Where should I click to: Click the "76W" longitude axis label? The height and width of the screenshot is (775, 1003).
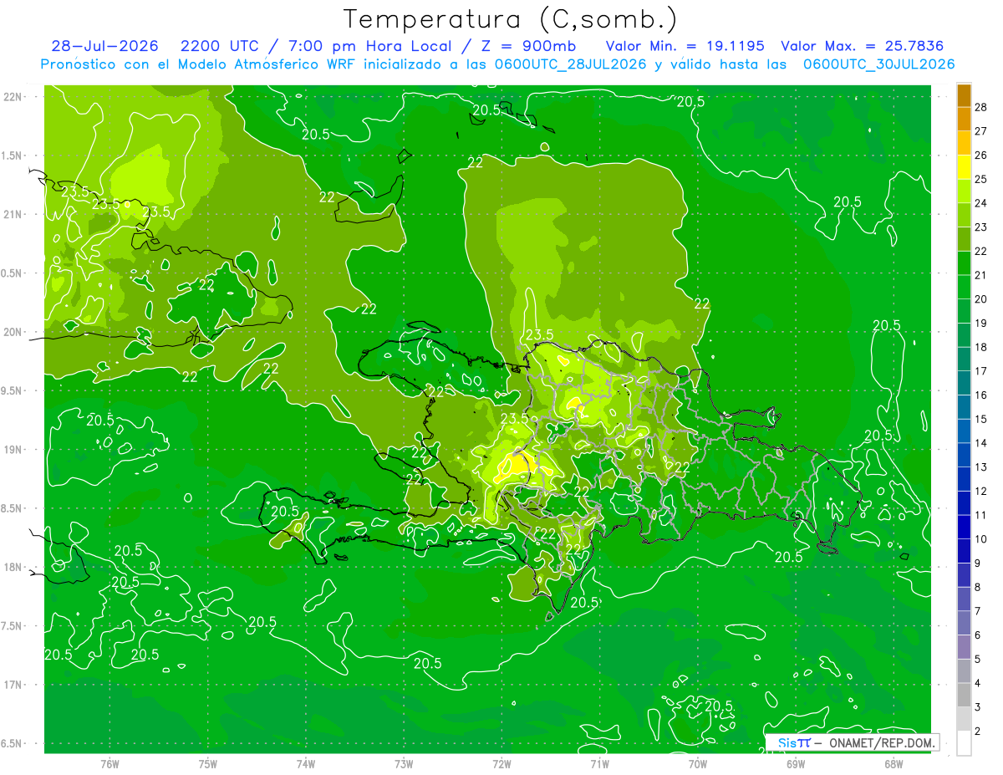coord(109,764)
